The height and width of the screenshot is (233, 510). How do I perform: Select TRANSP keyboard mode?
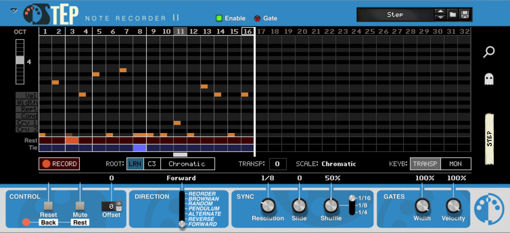point(425,164)
